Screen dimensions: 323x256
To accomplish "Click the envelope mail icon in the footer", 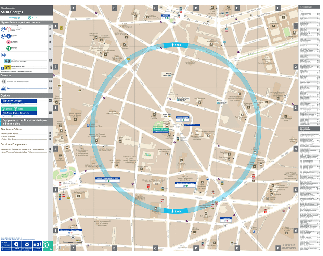I will point(27,244).
